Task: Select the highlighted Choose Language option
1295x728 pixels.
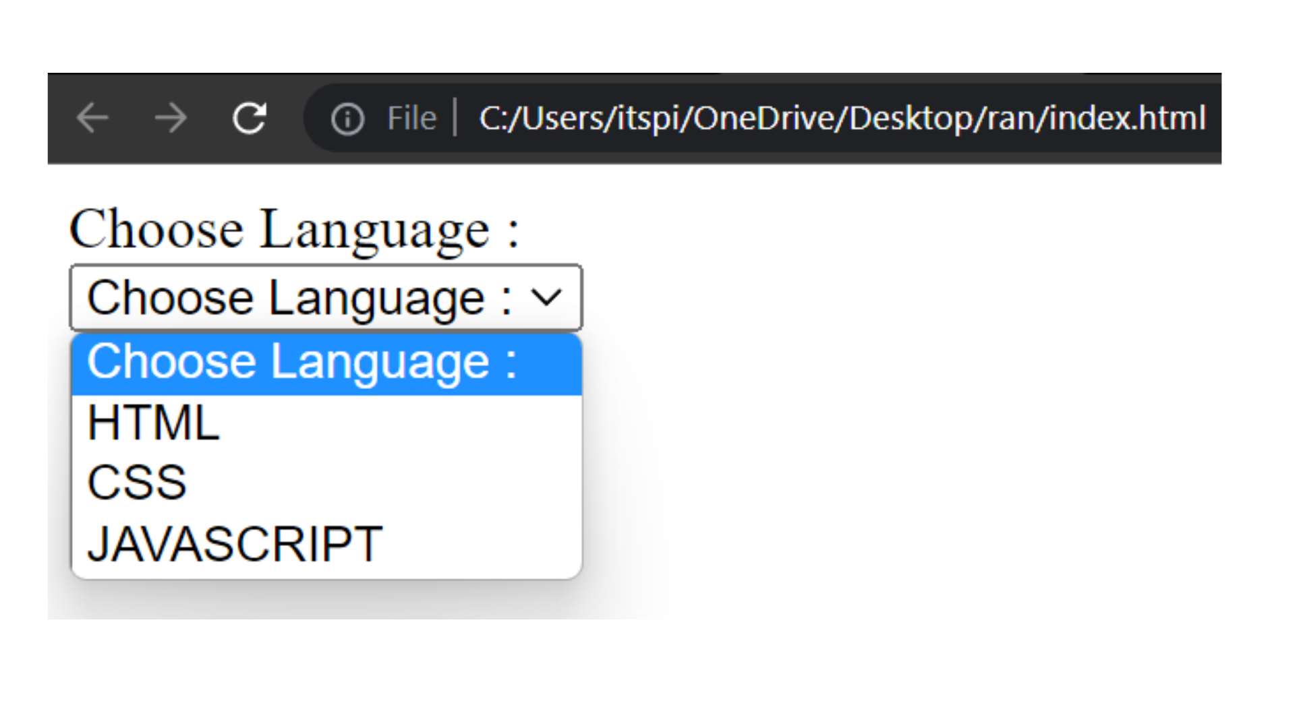Action: coord(326,364)
